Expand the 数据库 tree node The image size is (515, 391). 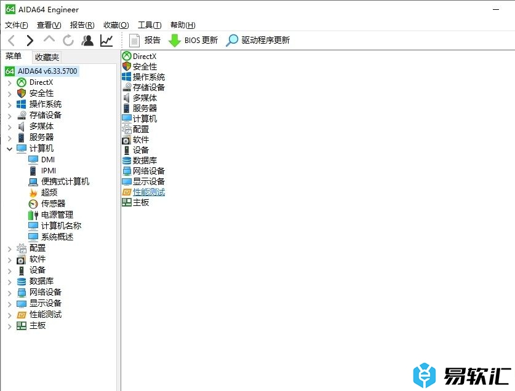(x=9, y=282)
